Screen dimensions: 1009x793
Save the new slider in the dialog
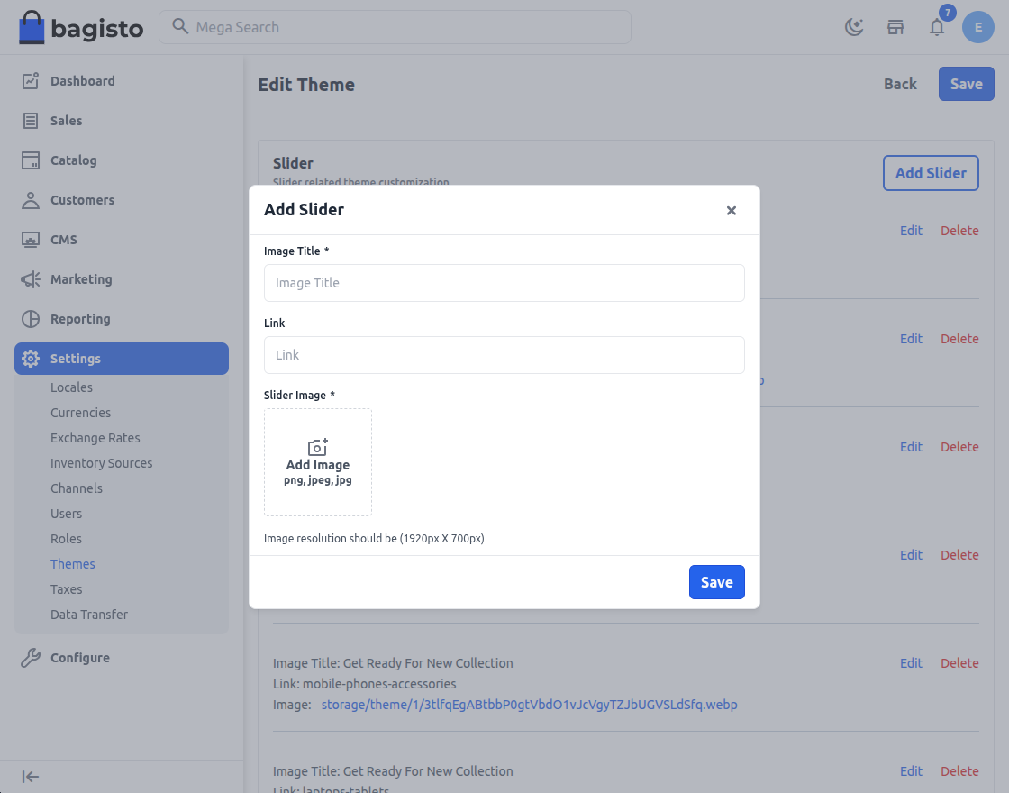(x=717, y=582)
